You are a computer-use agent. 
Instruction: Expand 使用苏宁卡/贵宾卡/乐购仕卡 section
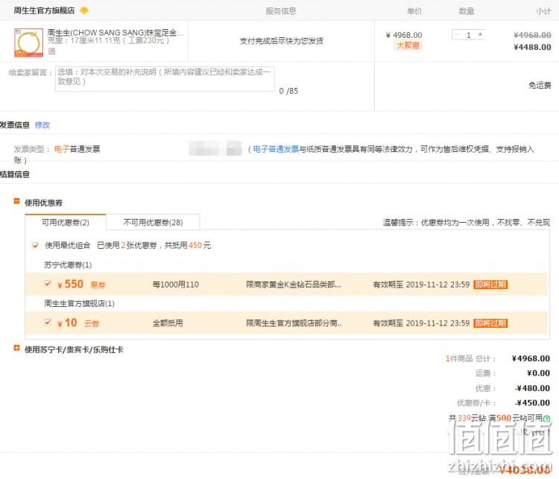tap(16, 348)
